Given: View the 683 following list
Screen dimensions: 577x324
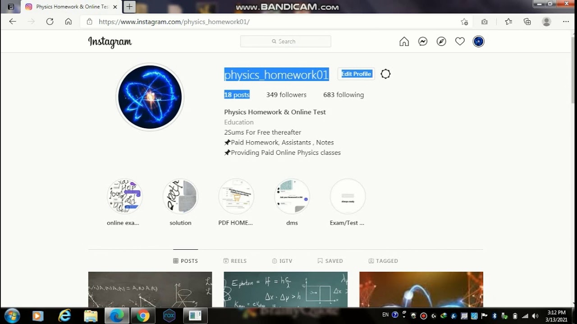Looking at the screenshot, I should 343,95.
